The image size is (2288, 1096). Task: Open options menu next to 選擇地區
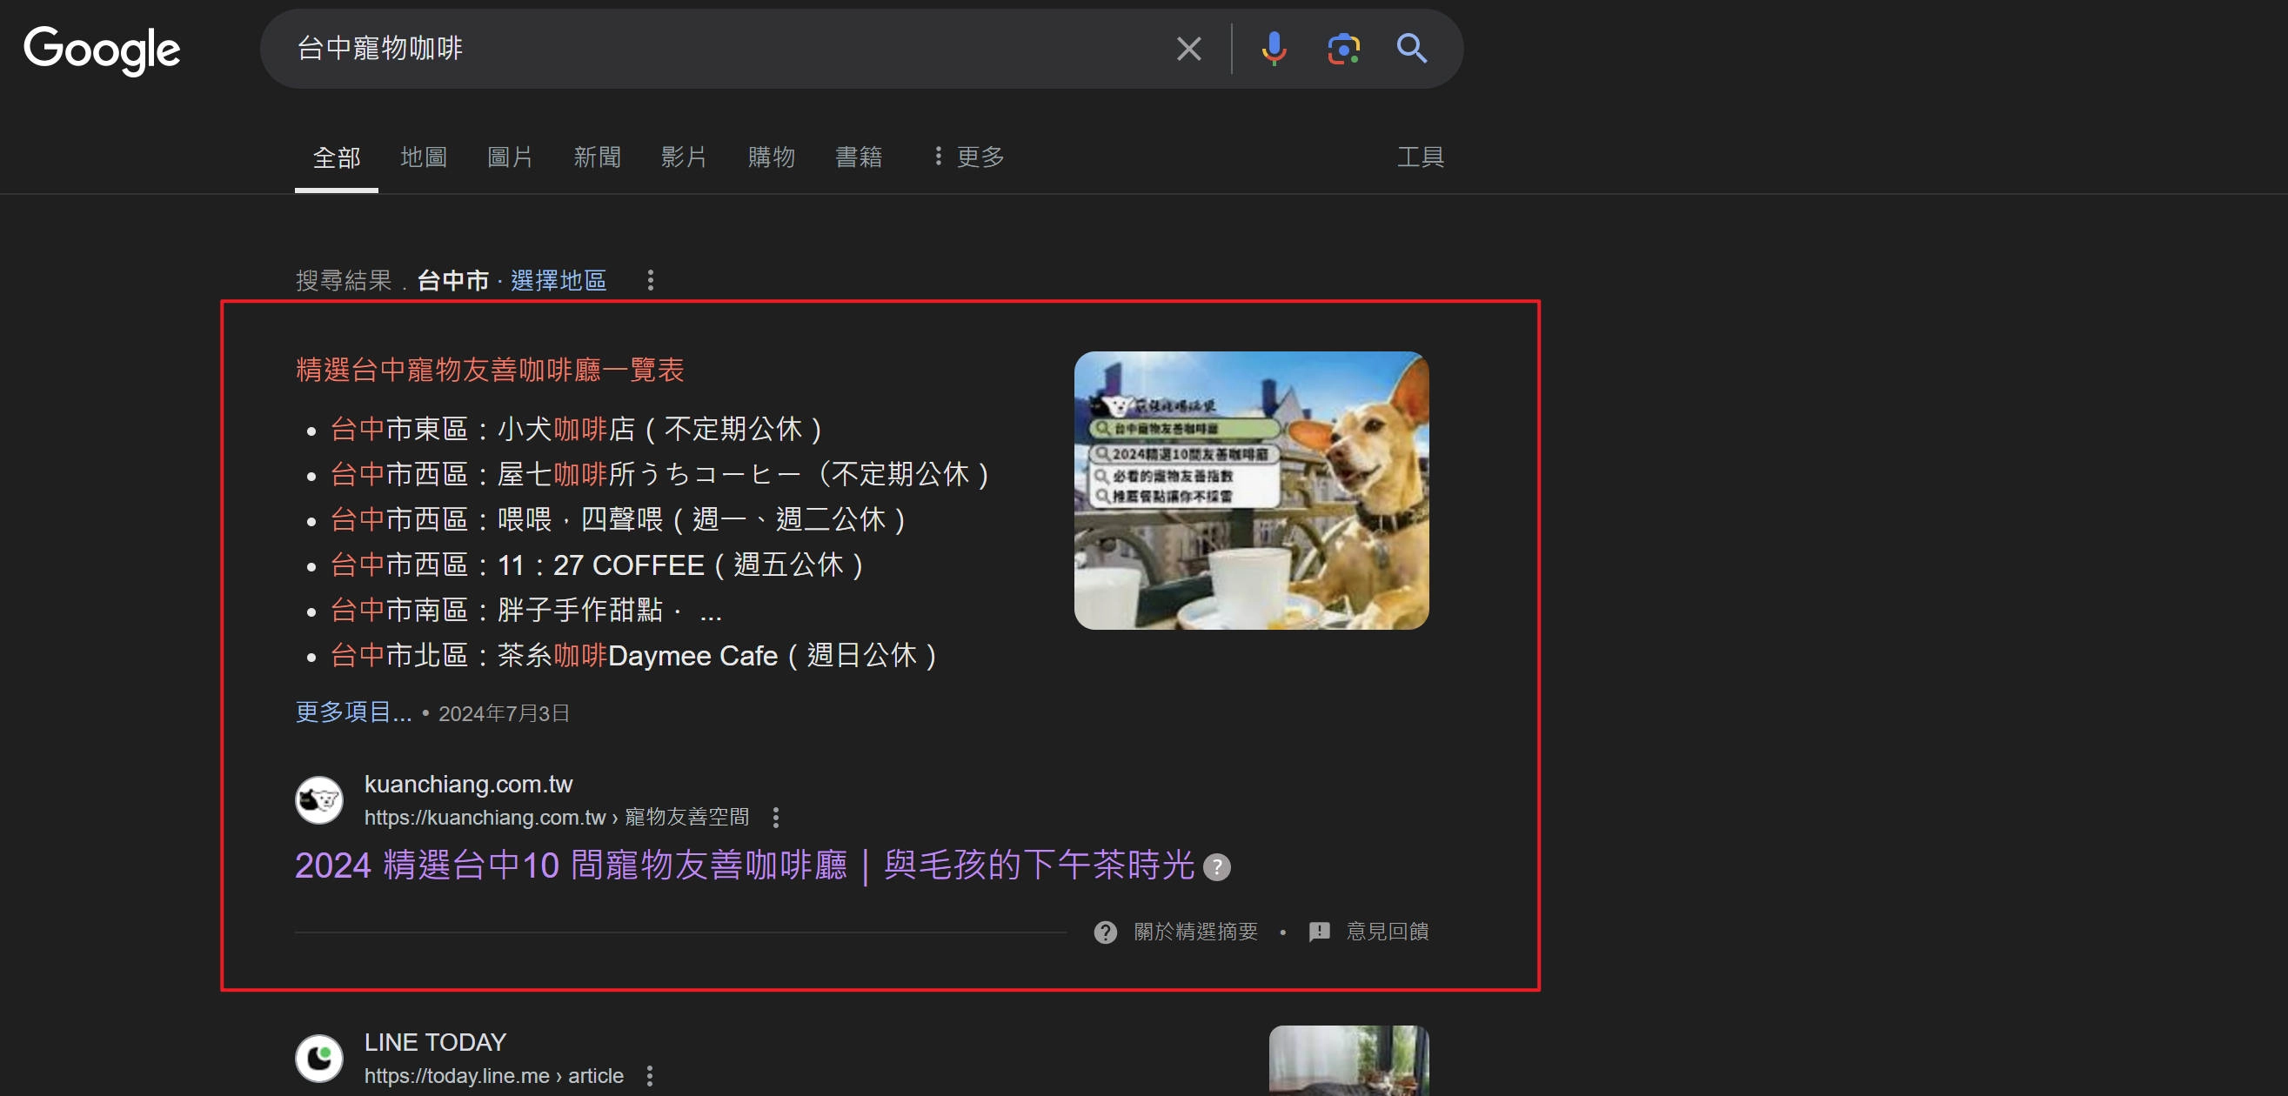point(650,281)
